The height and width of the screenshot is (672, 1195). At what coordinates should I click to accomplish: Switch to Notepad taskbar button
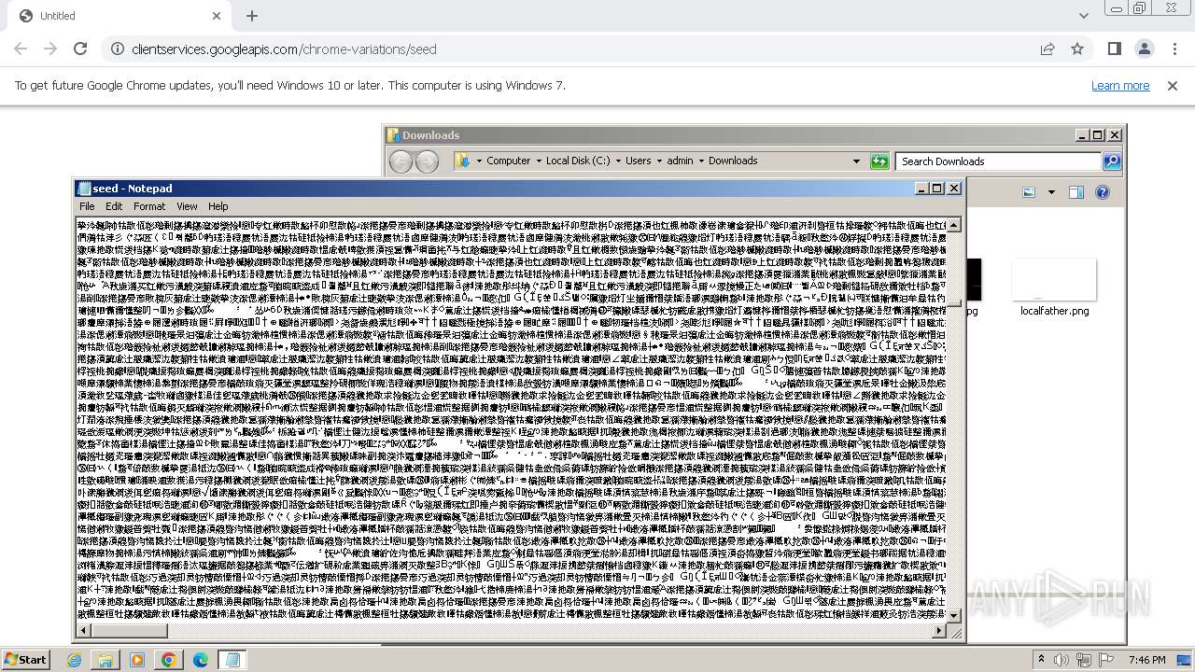232,660
